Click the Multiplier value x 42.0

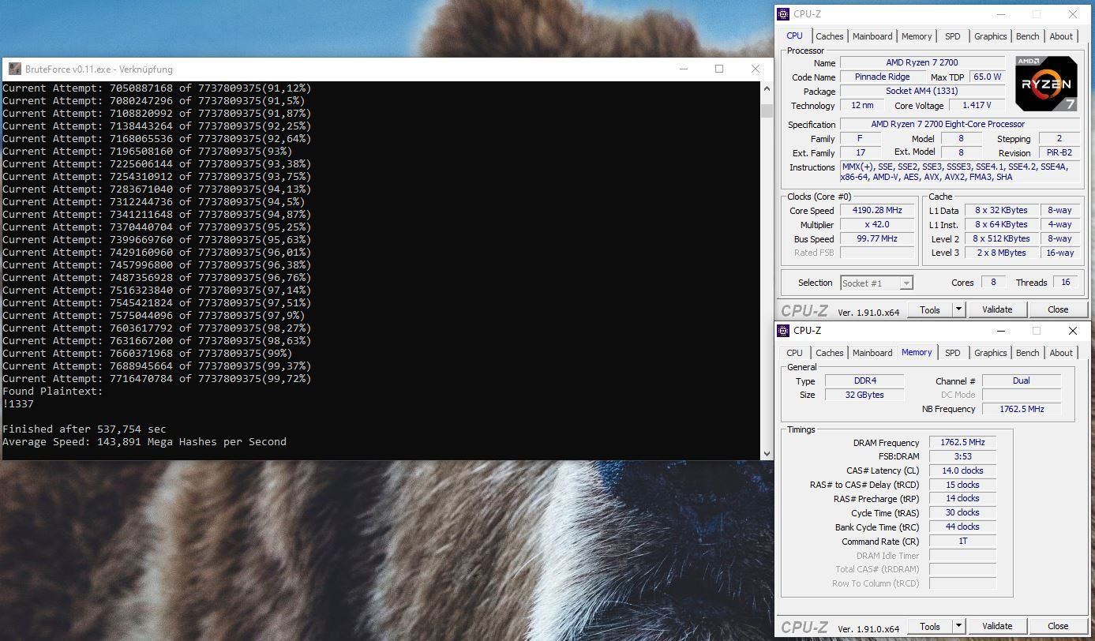point(877,225)
